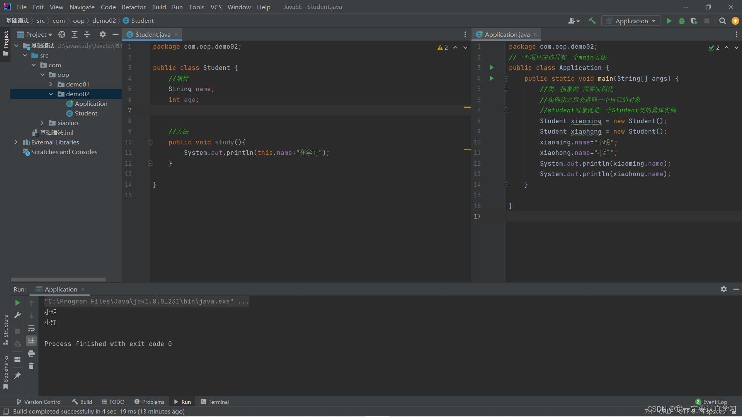Click Collapse All icon in Project panel

[x=87, y=34]
